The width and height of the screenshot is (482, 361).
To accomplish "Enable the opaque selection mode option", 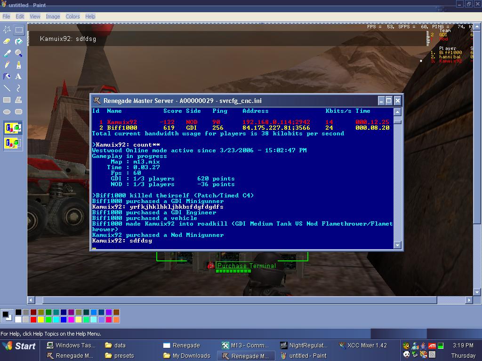I will point(13,128).
